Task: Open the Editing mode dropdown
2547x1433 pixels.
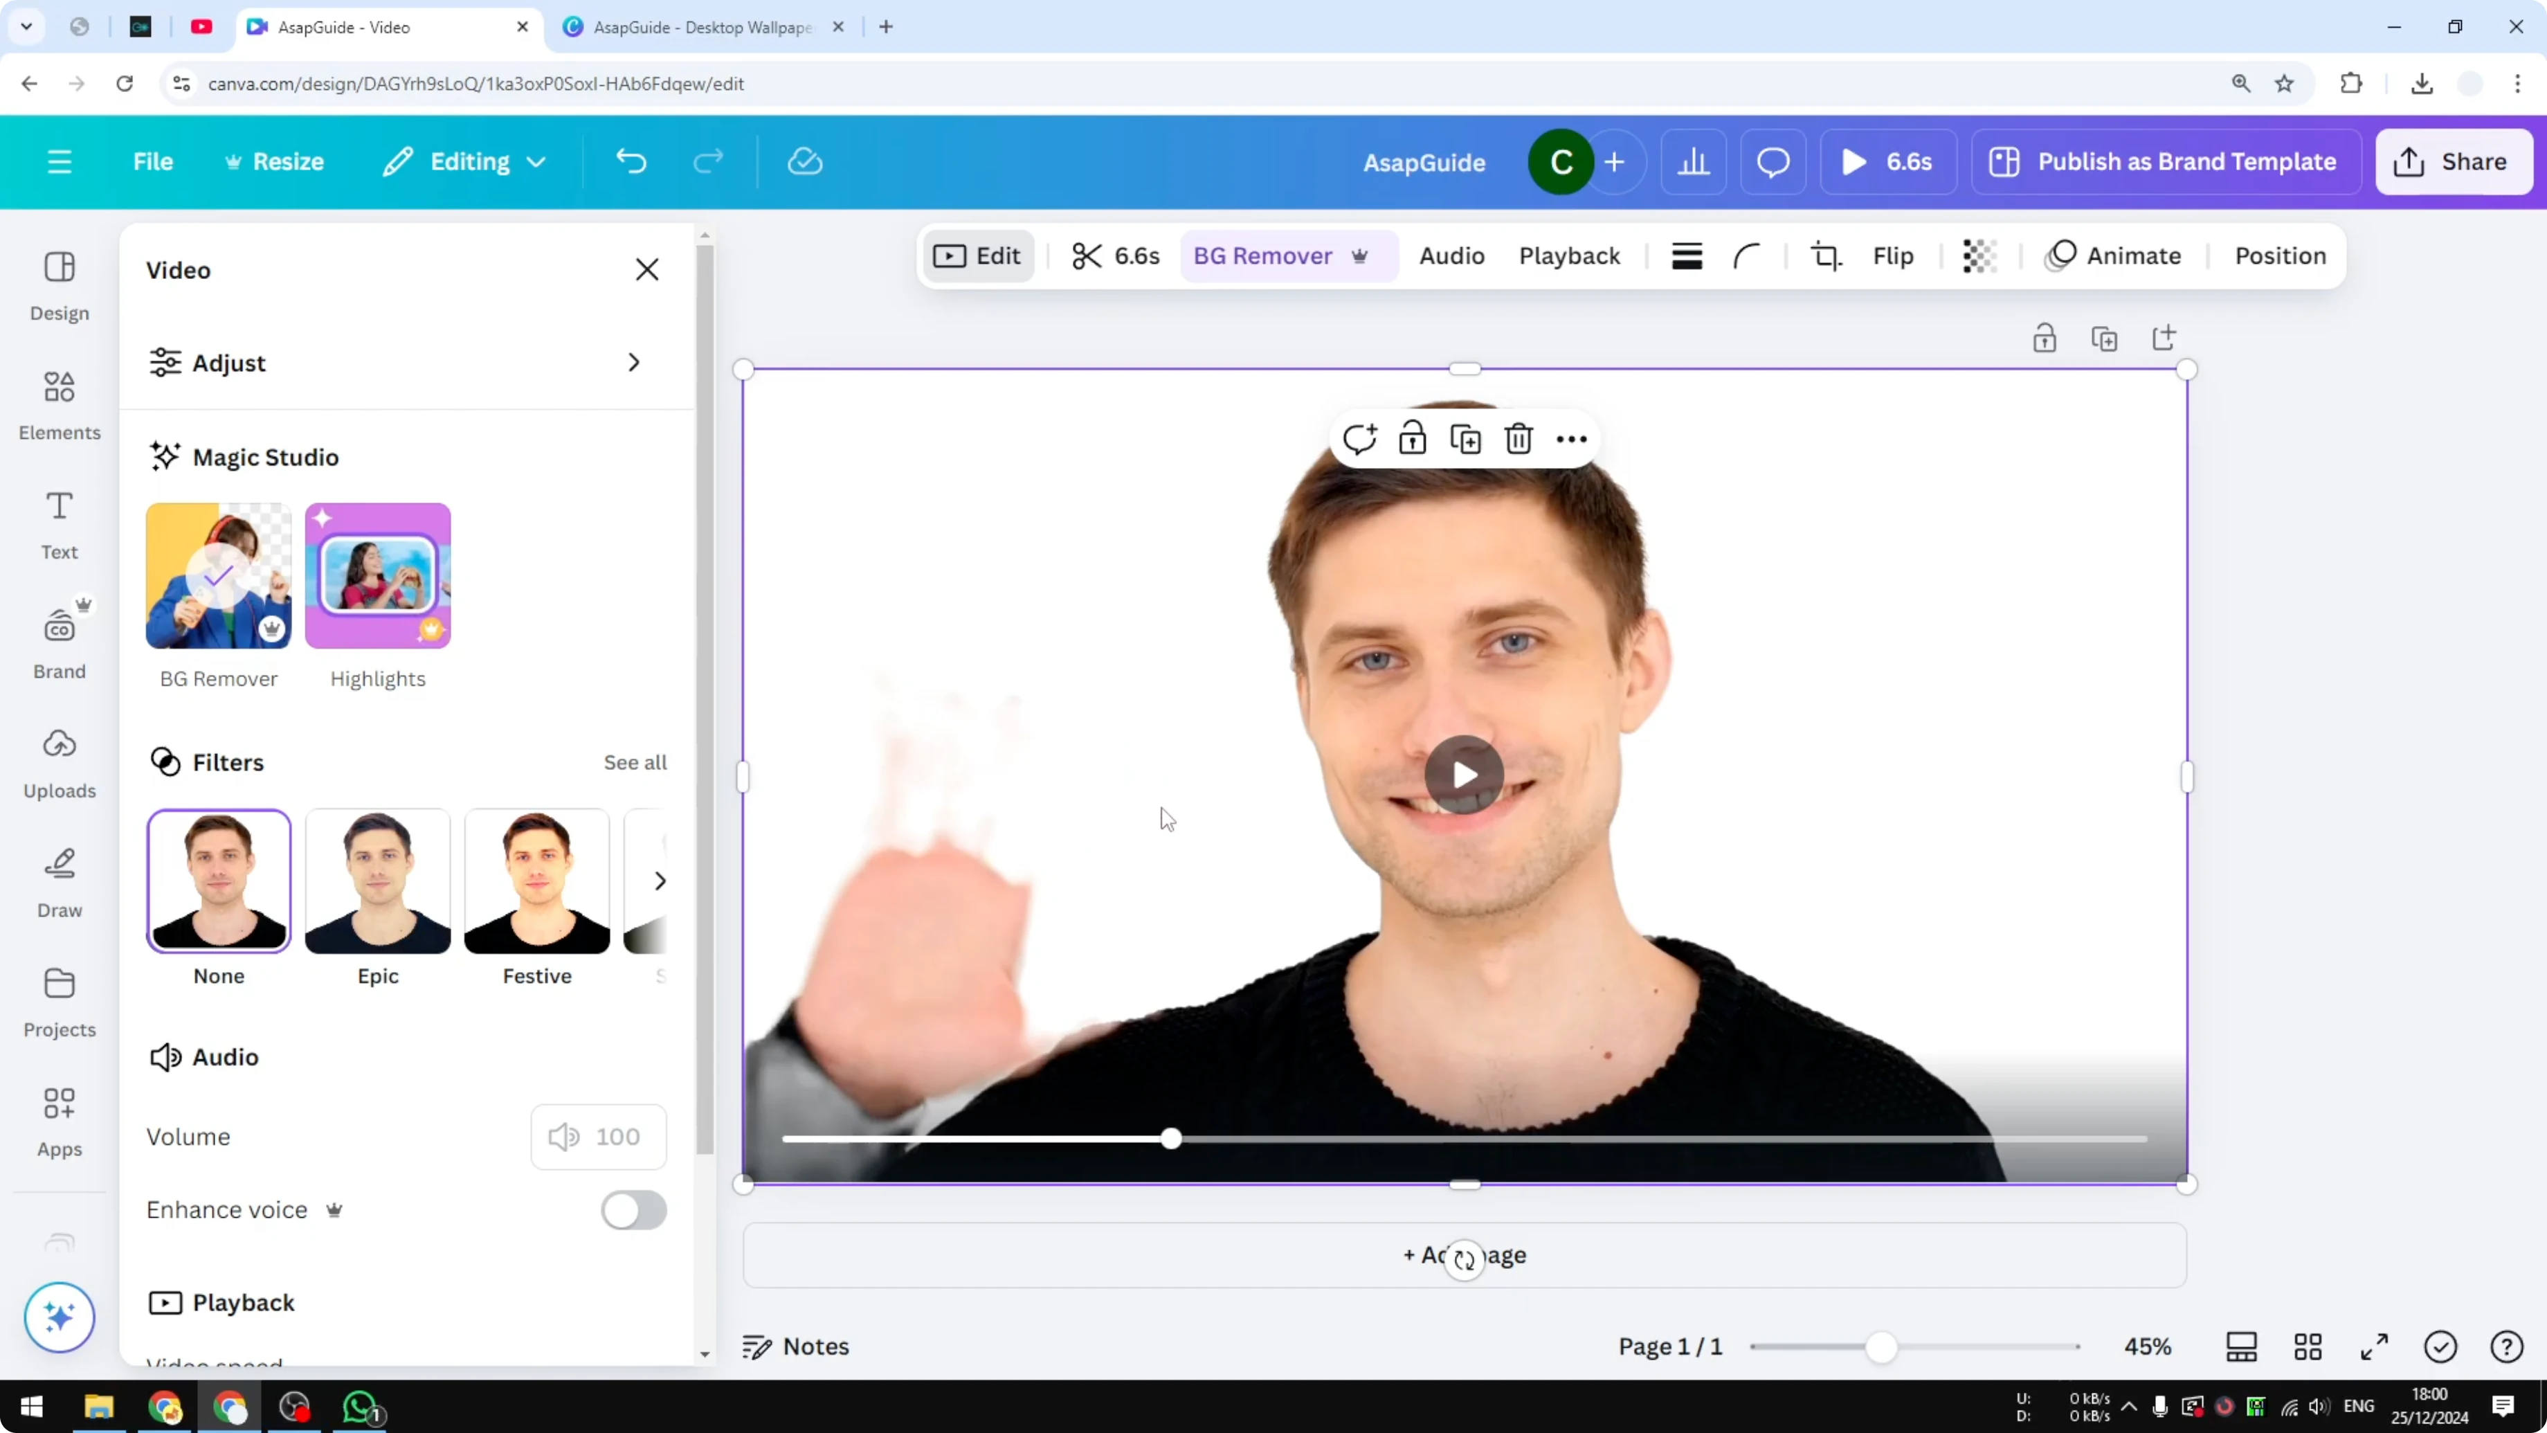Action: (x=464, y=161)
